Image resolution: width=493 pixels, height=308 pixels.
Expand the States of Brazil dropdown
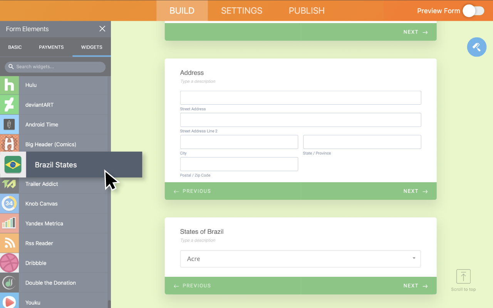(x=300, y=259)
